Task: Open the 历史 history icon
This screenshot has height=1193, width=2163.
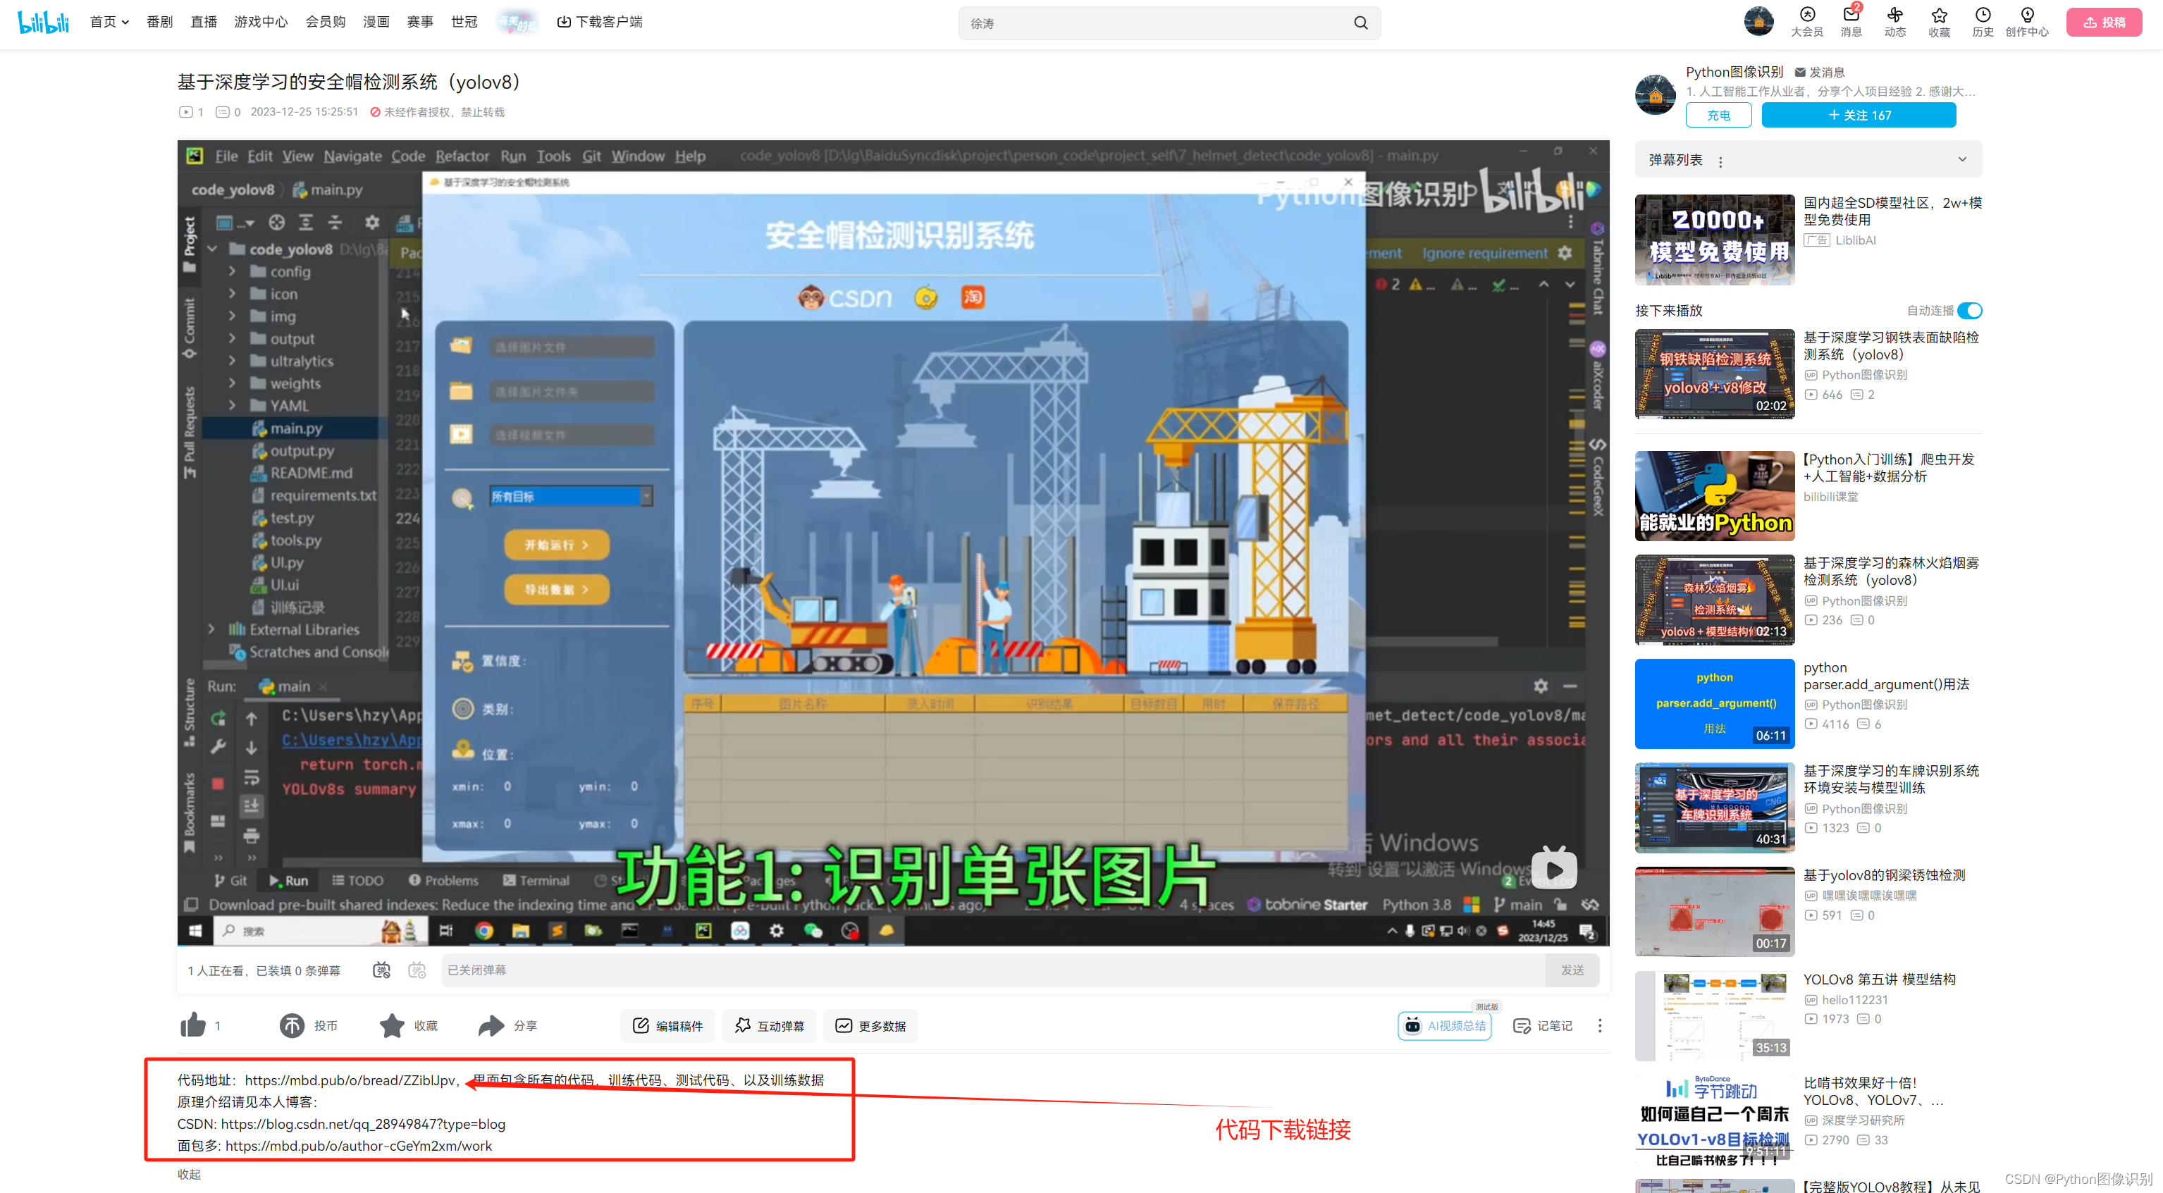Action: [x=1983, y=22]
